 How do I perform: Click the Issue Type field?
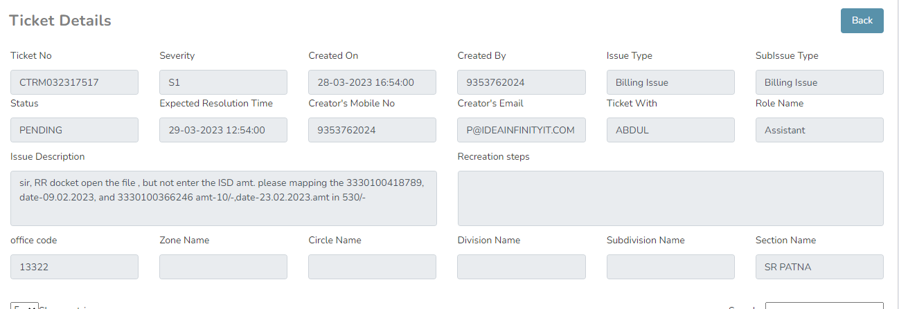(x=670, y=82)
